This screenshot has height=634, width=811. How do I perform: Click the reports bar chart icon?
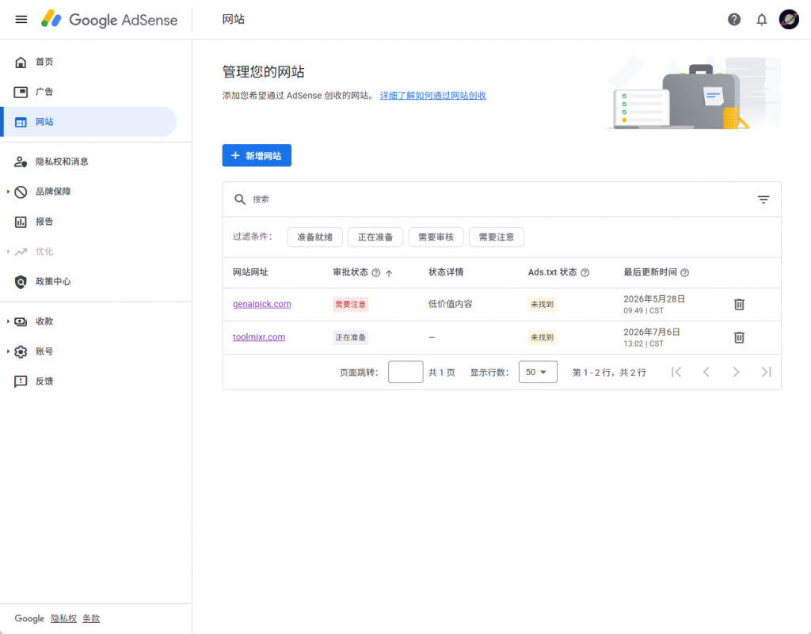coord(21,222)
